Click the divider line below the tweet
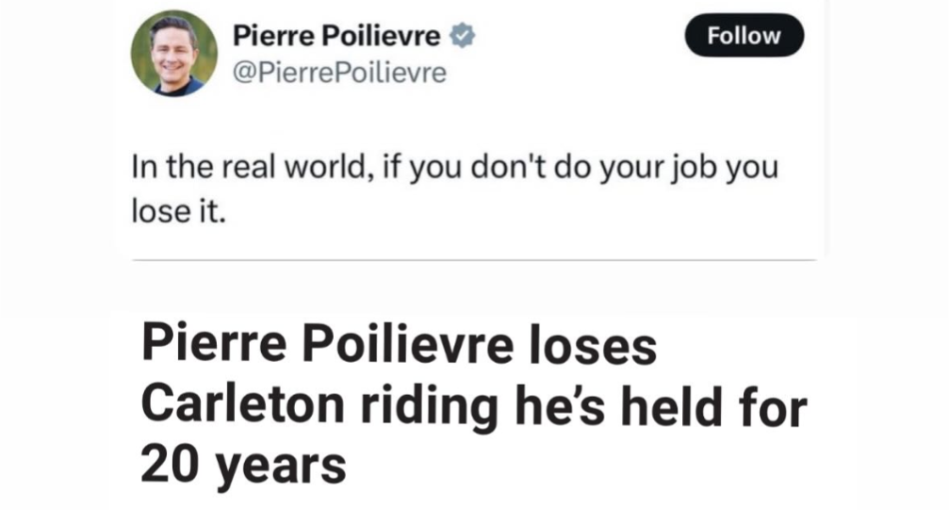 tap(473, 259)
